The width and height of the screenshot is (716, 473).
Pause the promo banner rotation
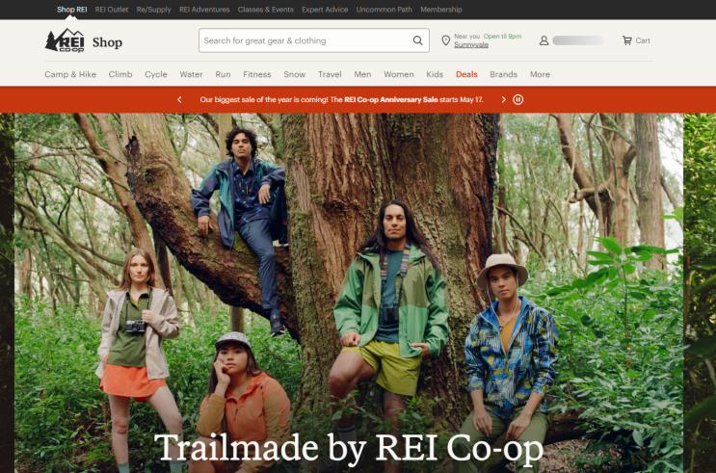tap(518, 99)
